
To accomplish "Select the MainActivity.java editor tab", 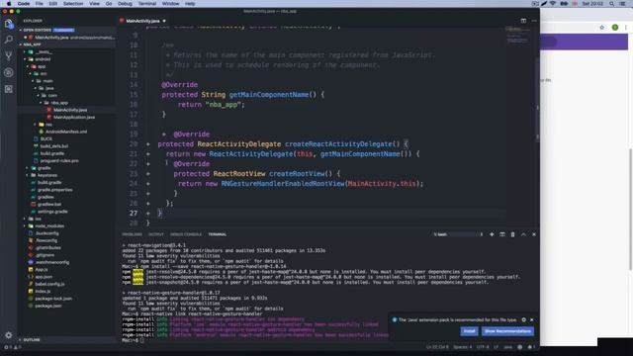I will point(142,21).
